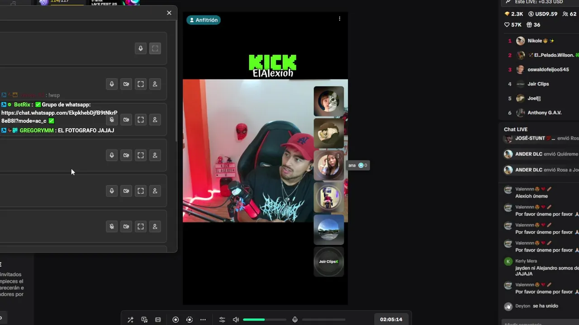Toggle microphone in the first guest slot
The width and height of the screenshot is (579, 325).
click(x=141, y=48)
